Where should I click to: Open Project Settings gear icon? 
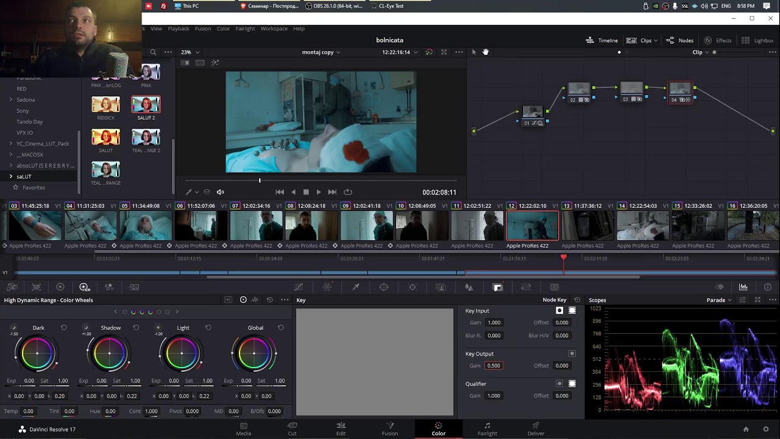766,429
